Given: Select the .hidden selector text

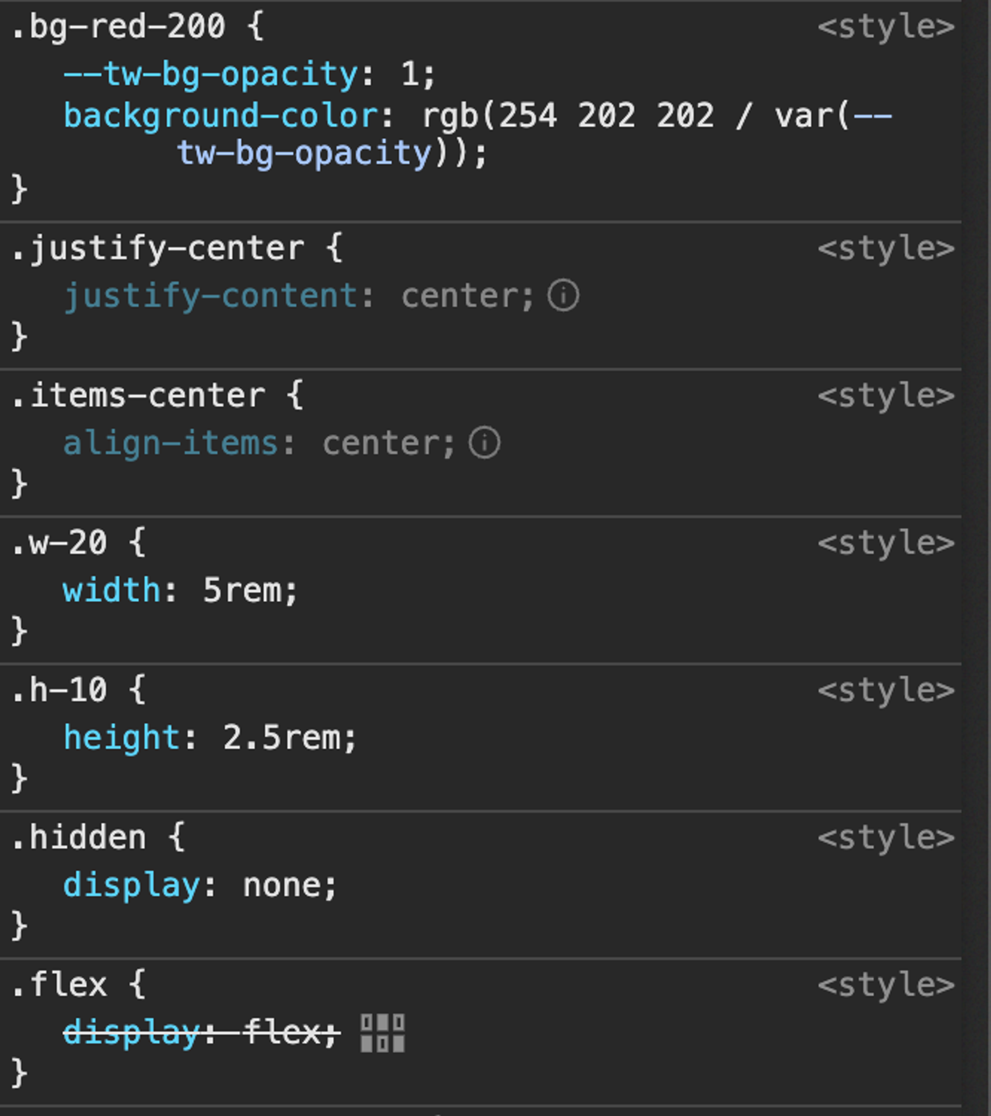Looking at the screenshot, I should click(x=79, y=837).
